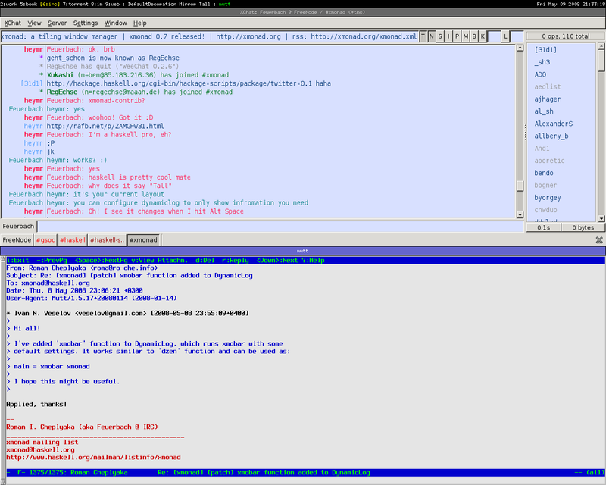Viewport: 606px width, 485px height.
Task: Click the haskell.org mailman listinfo URL in mutt
Action: point(93,457)
